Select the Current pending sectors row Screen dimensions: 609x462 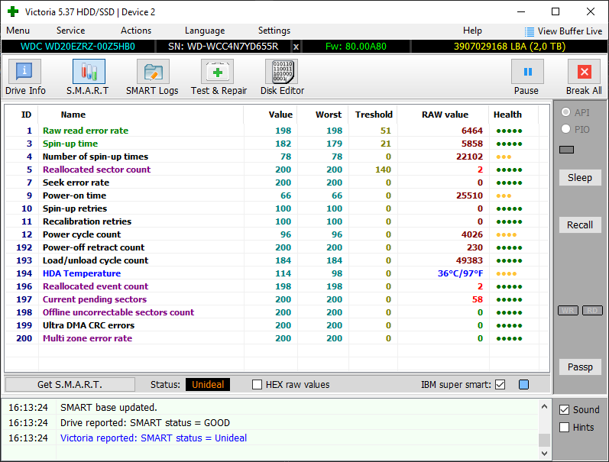[x=94, y=299]
